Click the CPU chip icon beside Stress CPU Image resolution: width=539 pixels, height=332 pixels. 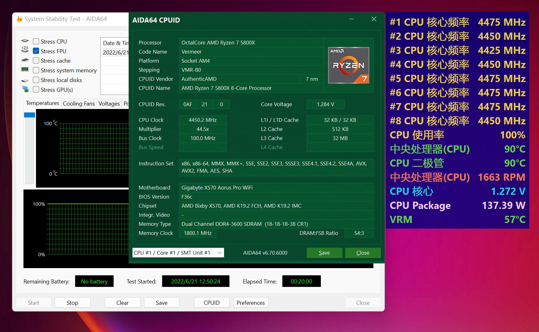pos(25,41)
